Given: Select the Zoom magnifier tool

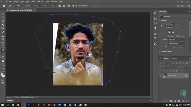Looking at the screenshot, I should click(x=3, y=65).
